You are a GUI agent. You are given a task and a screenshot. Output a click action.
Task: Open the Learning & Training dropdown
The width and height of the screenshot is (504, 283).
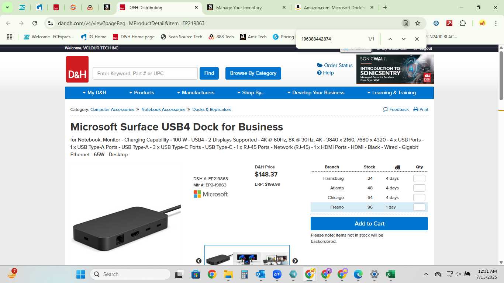(x=391, y=93)
